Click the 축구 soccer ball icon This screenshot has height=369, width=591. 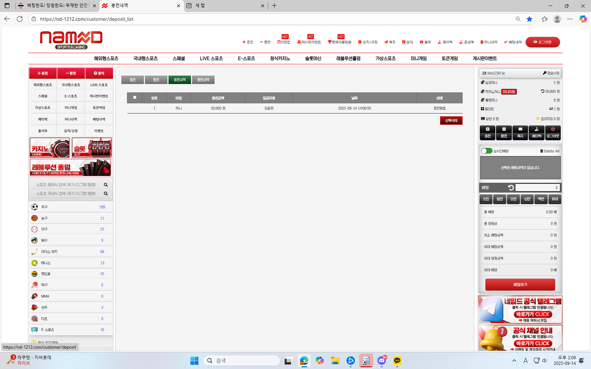point(34,207)
